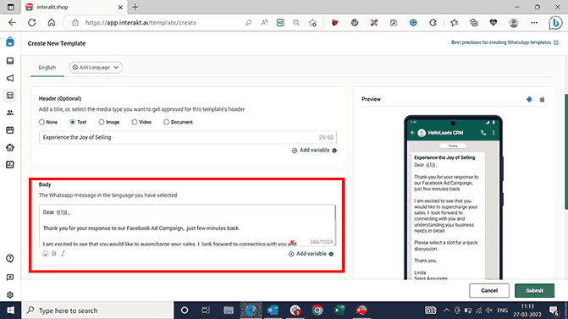Open the commerce store icon in sidebar

(x=10, y=130)
